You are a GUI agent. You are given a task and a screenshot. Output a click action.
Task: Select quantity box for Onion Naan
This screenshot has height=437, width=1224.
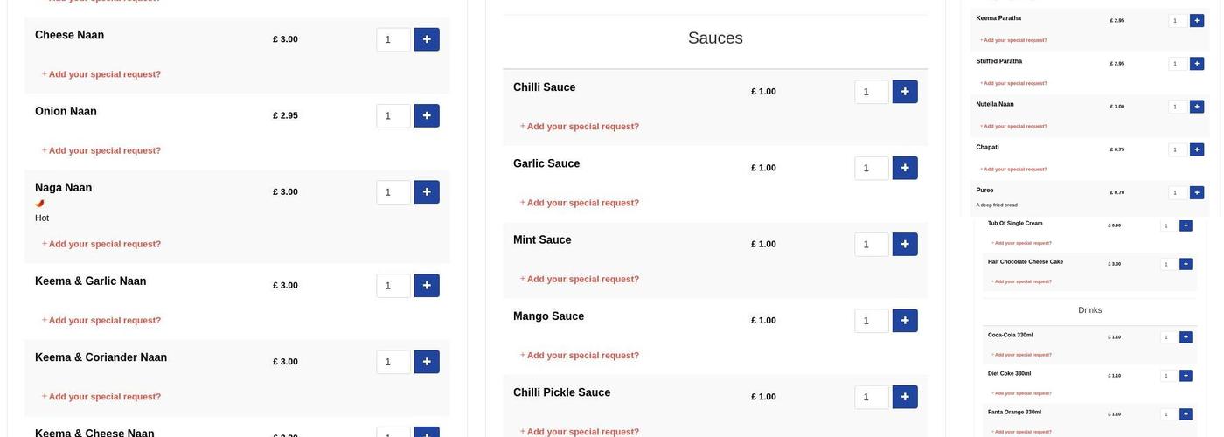coord(393,115)
